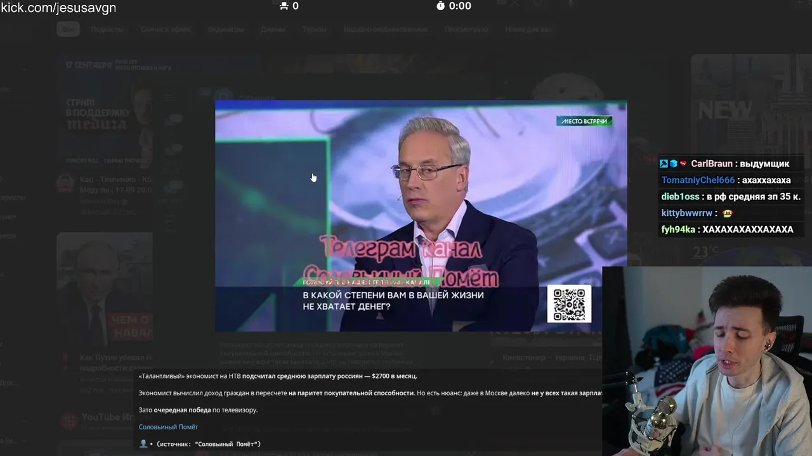Select the 'Недавно опубликованные' filter chip
This screenshot has height=456, width=812.
coord(385,29)
